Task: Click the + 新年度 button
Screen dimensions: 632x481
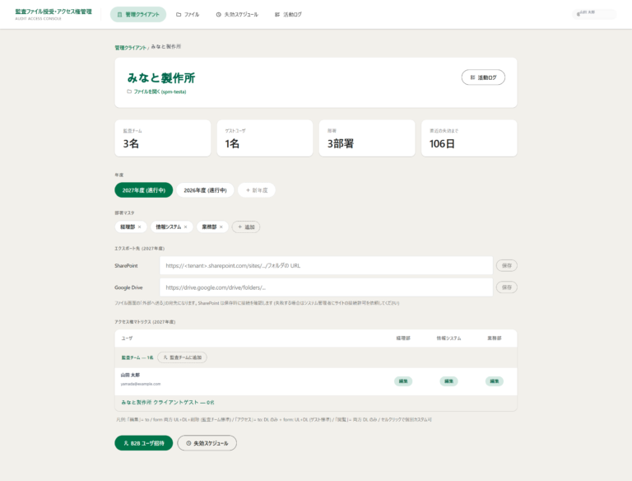Action: tap(257, 190)
